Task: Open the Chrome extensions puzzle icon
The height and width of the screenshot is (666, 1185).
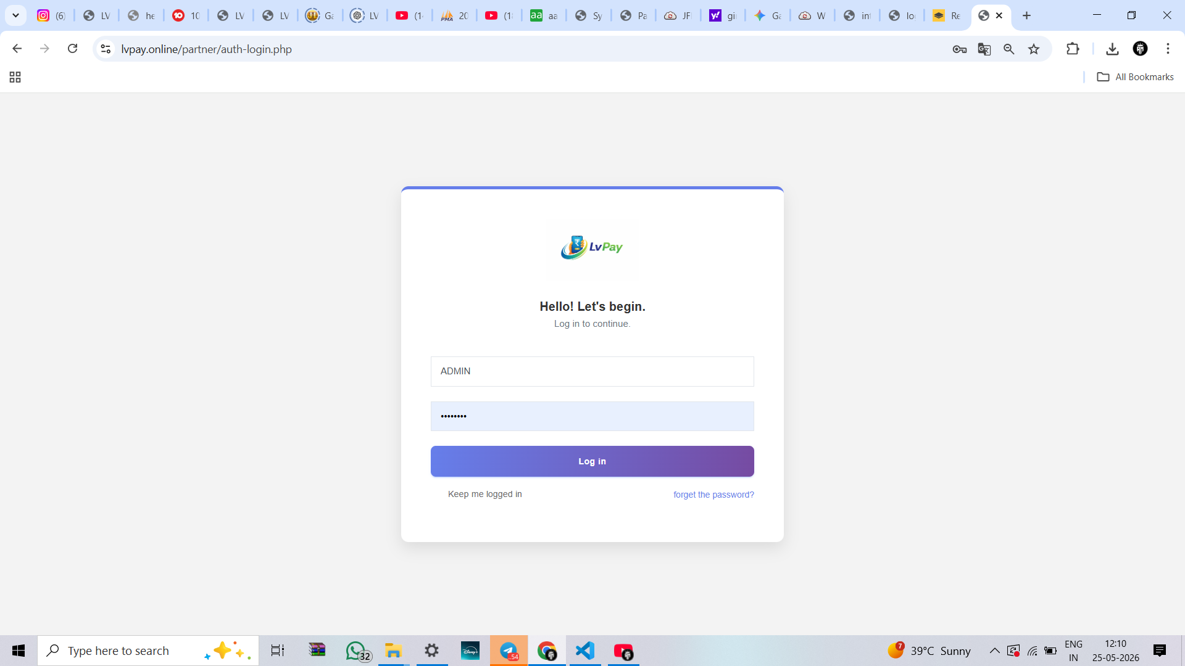Action: [x=1073, y=49]
